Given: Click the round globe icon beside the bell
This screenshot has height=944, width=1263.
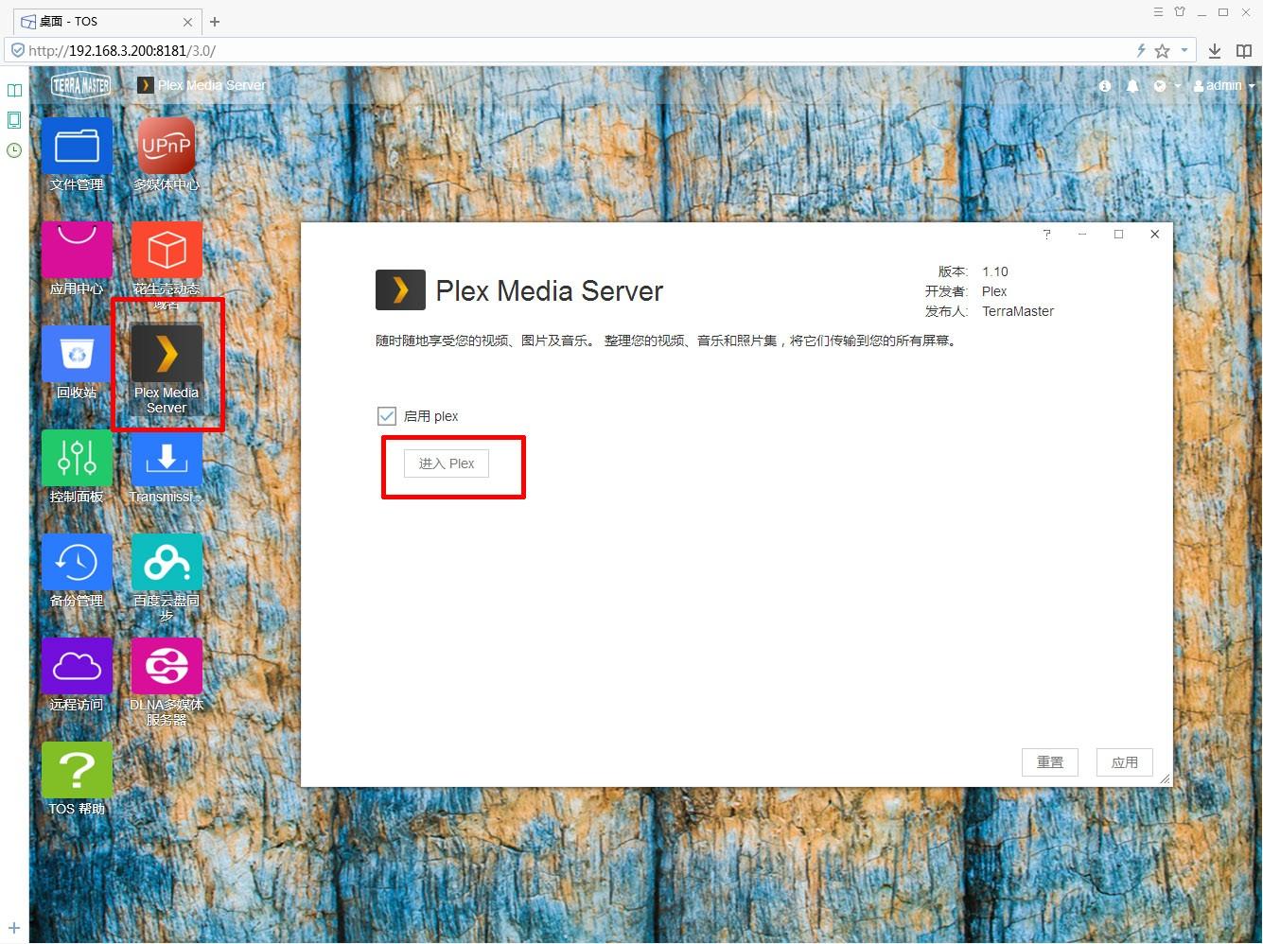Looking at the screenshot, I should click(x=1160, y=86).
